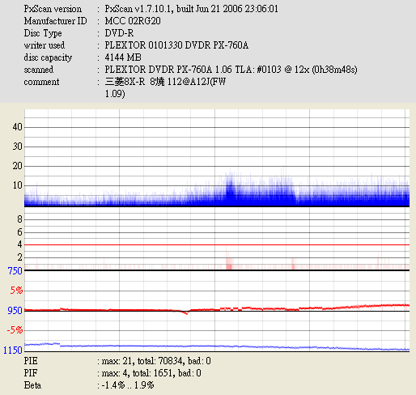Click the 10 label on PIE axis
416x395 pixels.
coord(17,185)
